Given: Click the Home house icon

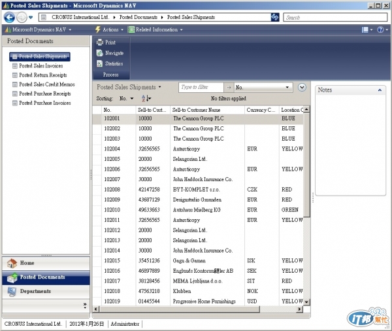Looking at the screenshot, I should 12,264.
